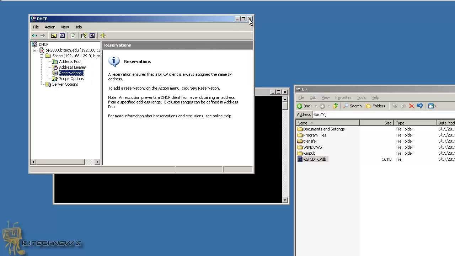The height and width of the screenshot is (256, 455).
Task: Click the Address Leases clock folder icon
Action: coord(55,67)
